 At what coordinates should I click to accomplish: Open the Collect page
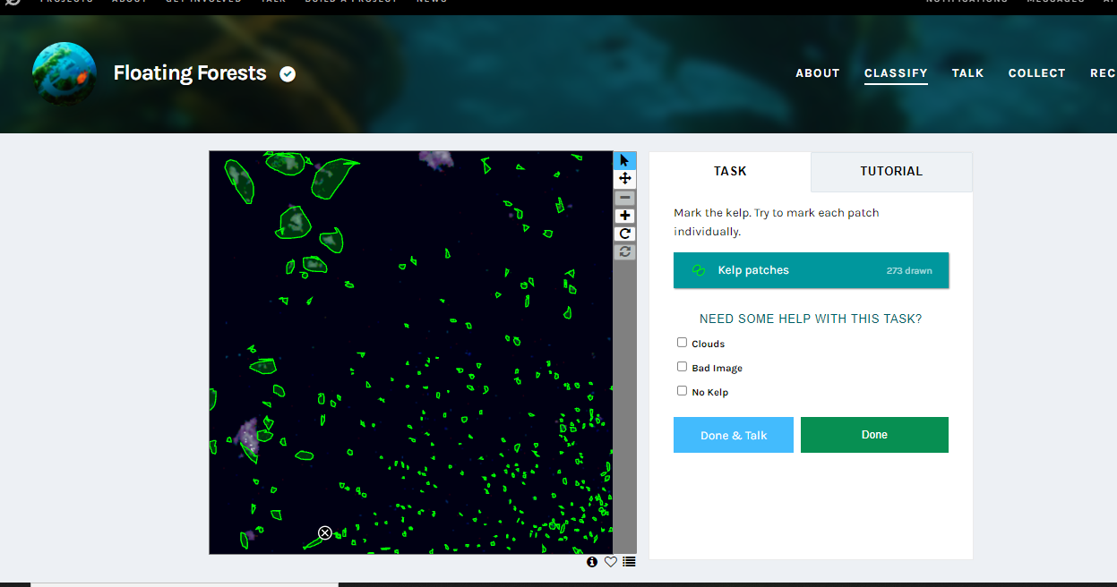click(1036, 73)
